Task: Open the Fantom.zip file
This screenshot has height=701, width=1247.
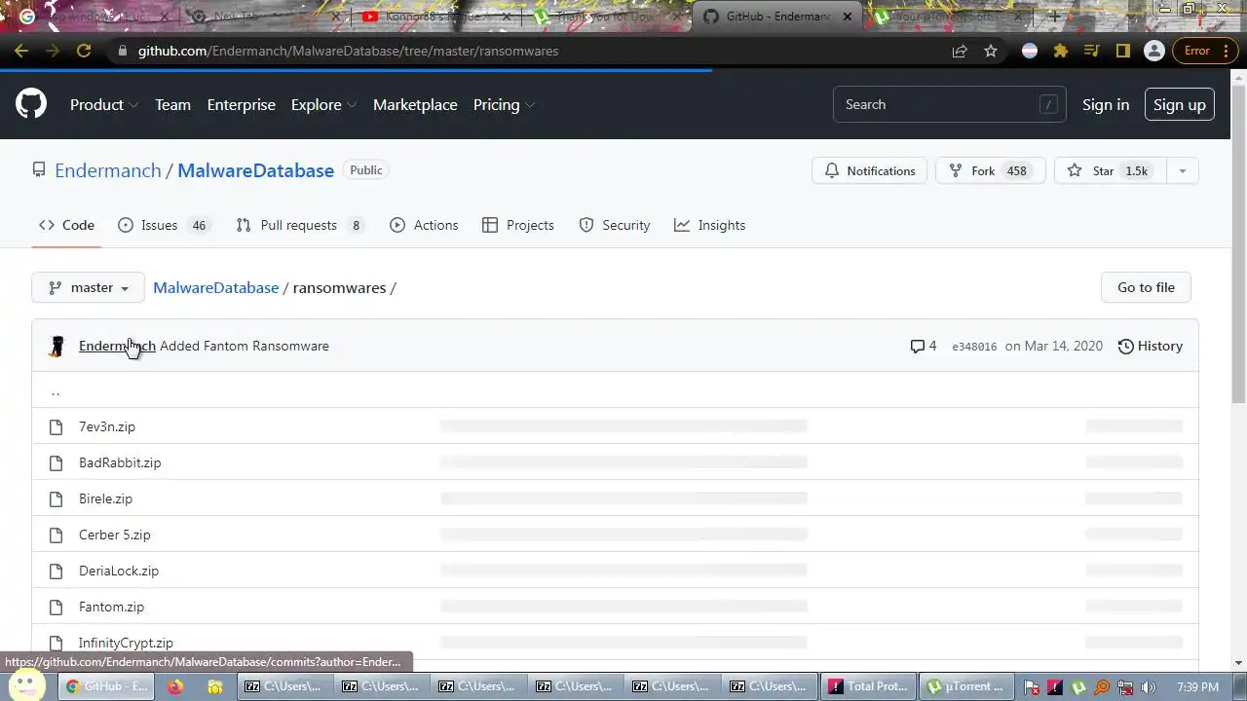Action: point(111,607)
